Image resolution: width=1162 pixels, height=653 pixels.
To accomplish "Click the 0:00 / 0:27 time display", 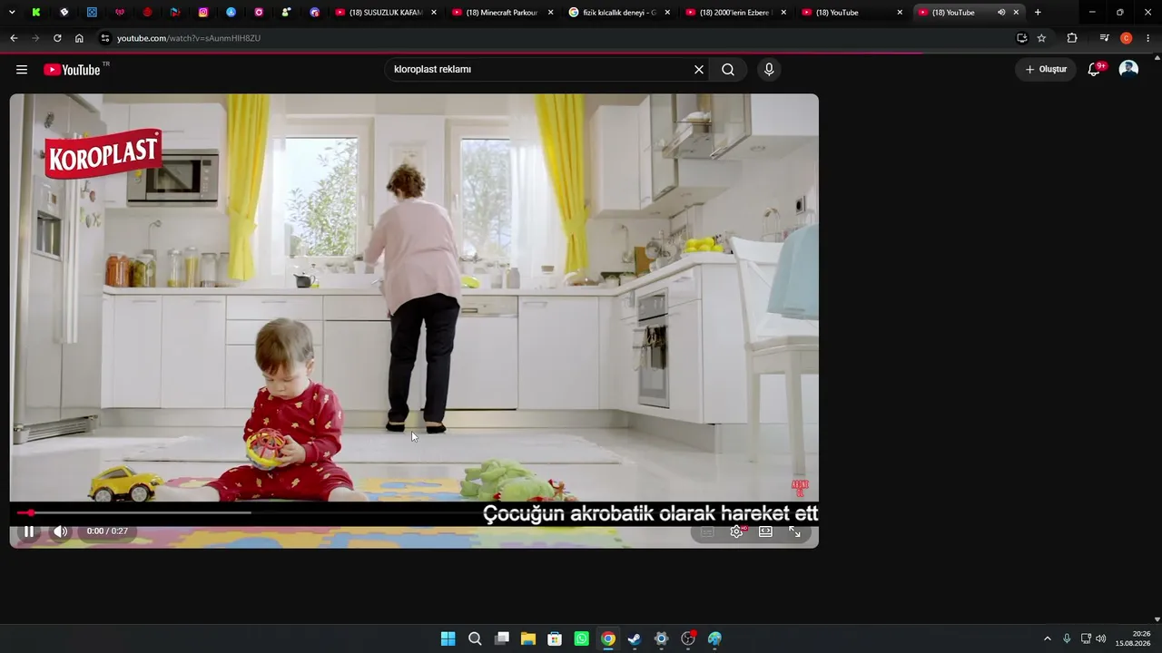I will [x=107, y=531].
